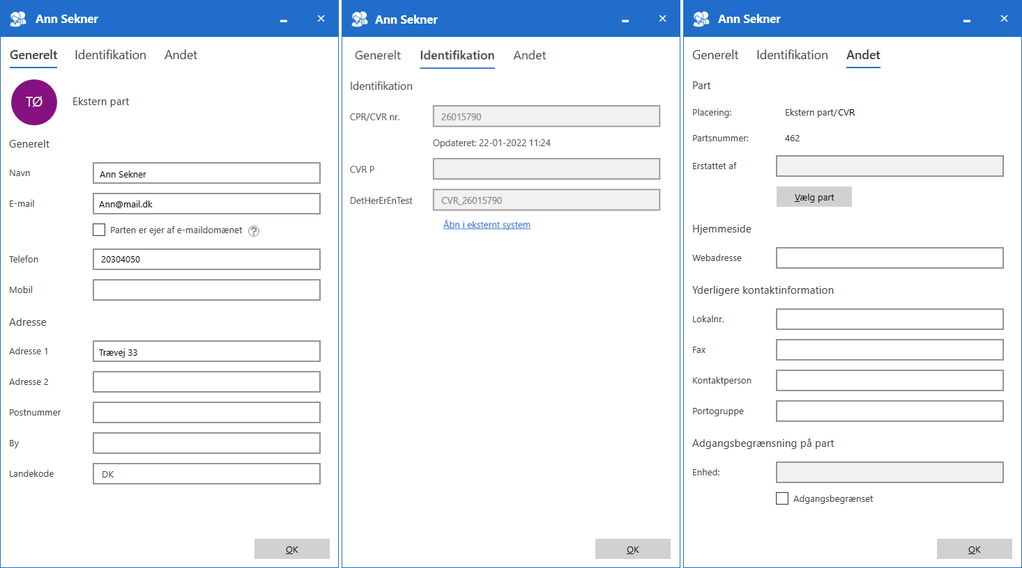The width and height of the screenshot is (1022, 568).
Task: Click the people icon in the Generelt window's title bar
Action: point(18,19)
